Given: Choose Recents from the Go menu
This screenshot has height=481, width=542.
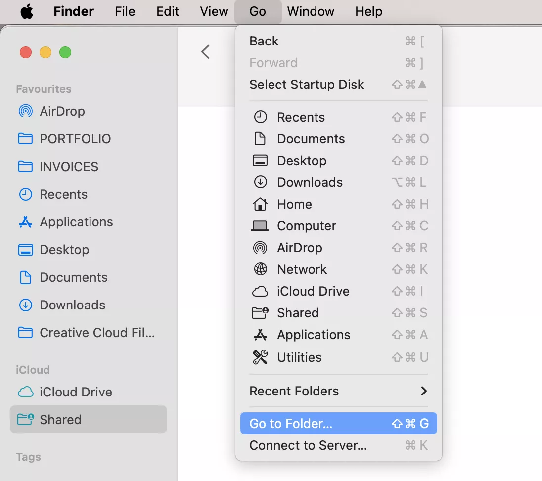Looking at the screenshot, I should click(301, 117).
